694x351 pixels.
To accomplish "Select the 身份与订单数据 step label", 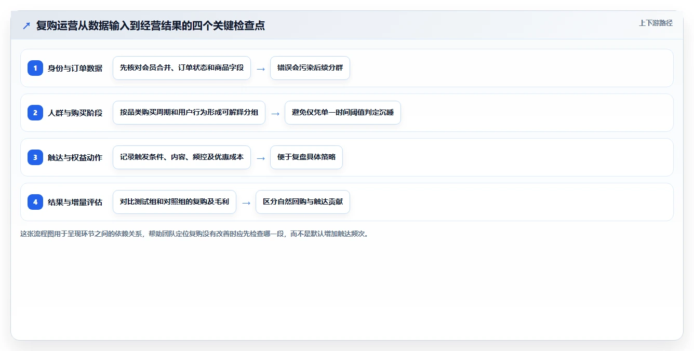I will coord(75,68).
